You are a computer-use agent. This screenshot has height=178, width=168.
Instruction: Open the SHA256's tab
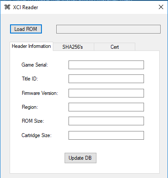tap(72, 47)
